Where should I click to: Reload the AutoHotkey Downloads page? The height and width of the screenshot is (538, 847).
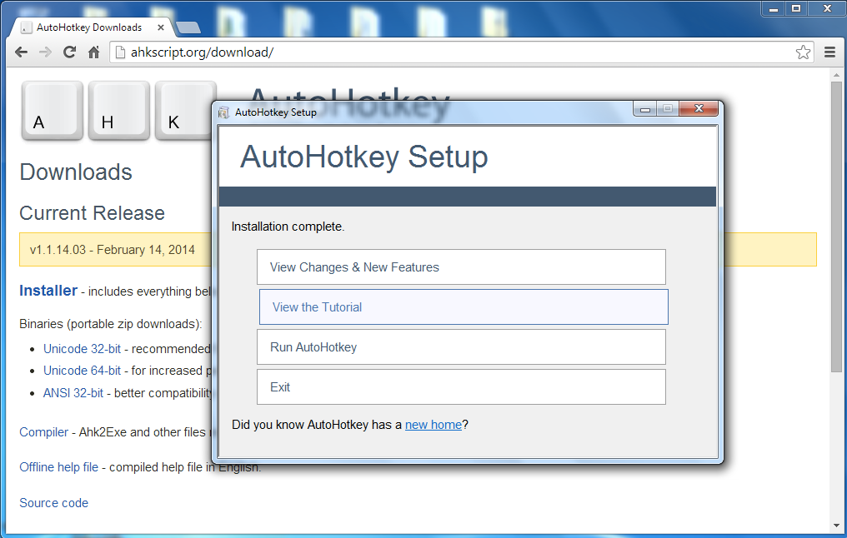69,52
